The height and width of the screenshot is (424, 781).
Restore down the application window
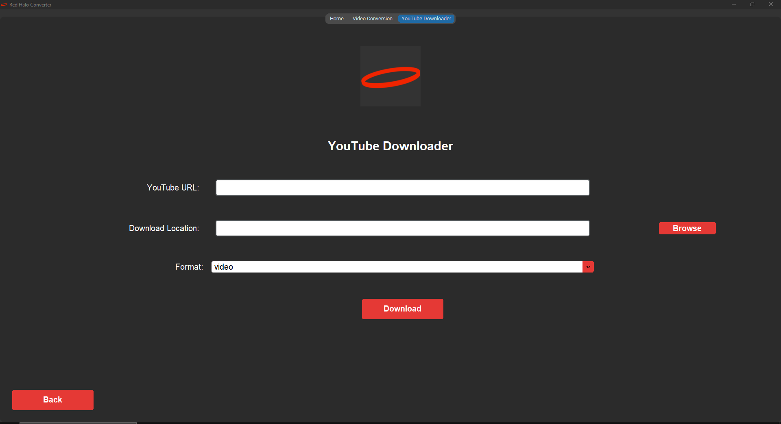click(x=752, y=4)
